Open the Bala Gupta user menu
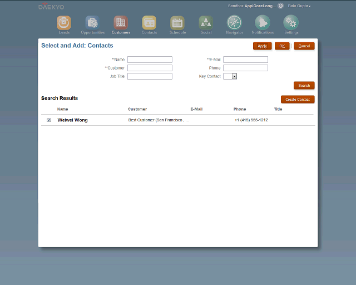The image size is (356, 285). click(x=299, y=6)
